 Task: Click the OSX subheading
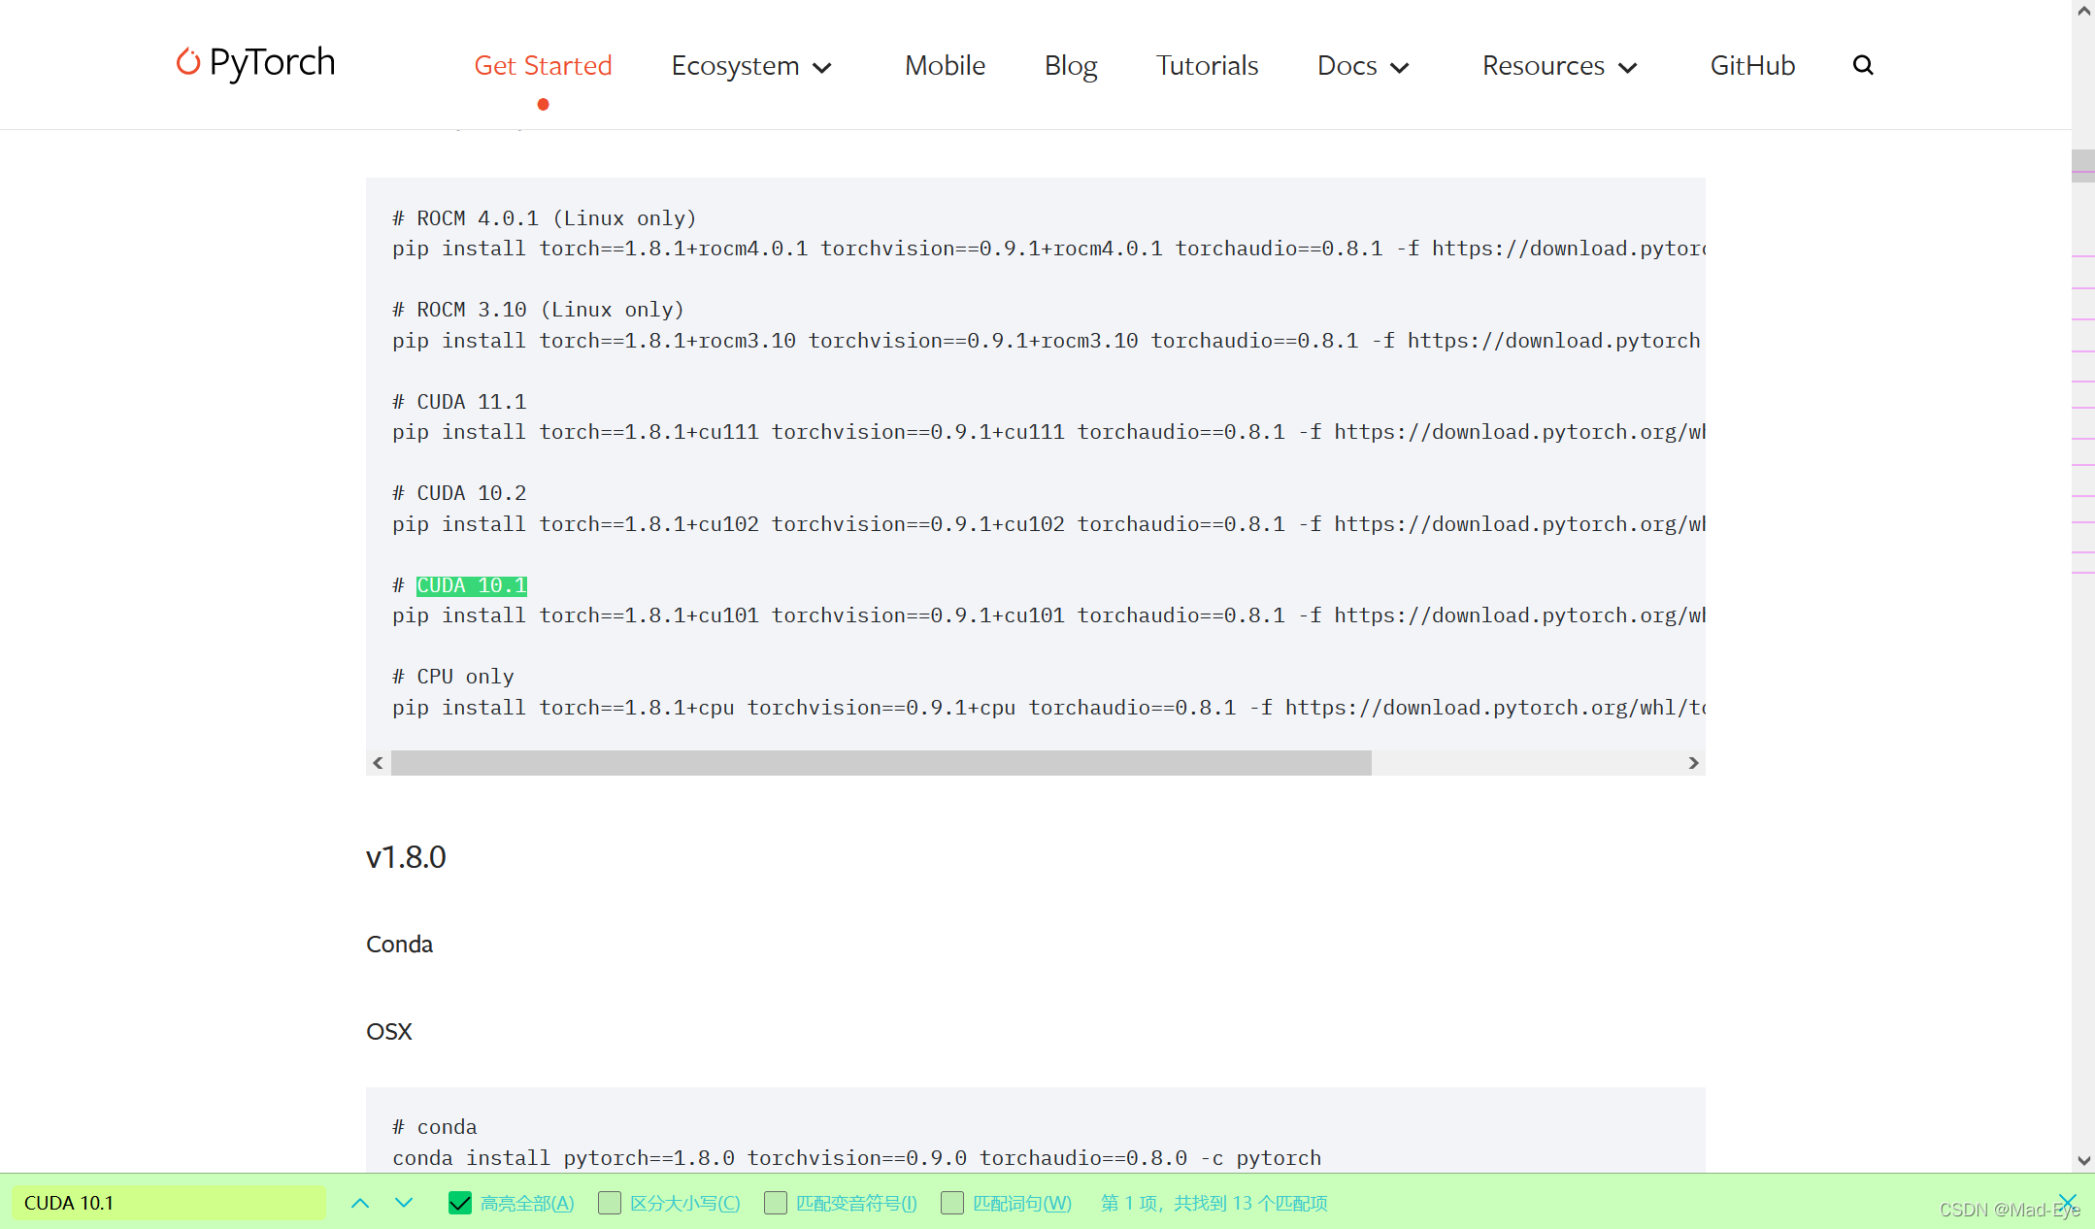(x=389, y=1032)
